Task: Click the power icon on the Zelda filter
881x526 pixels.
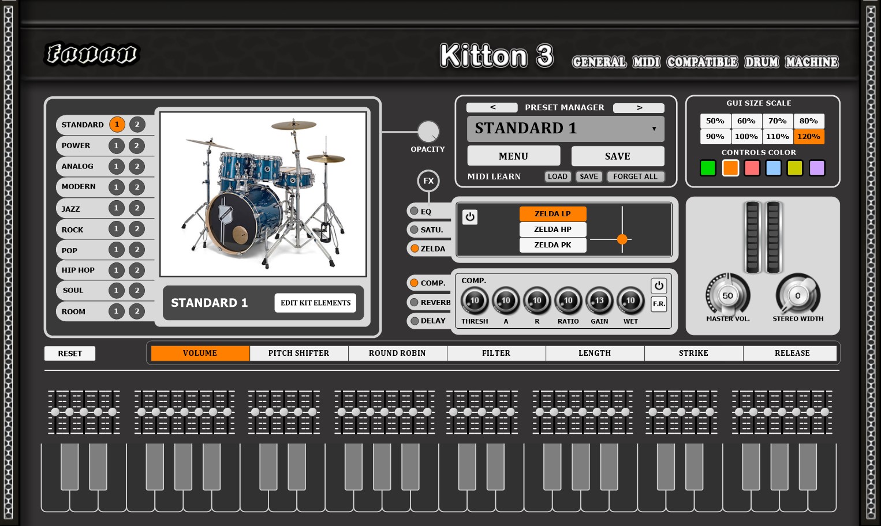Action: click(x=469, y=217)
